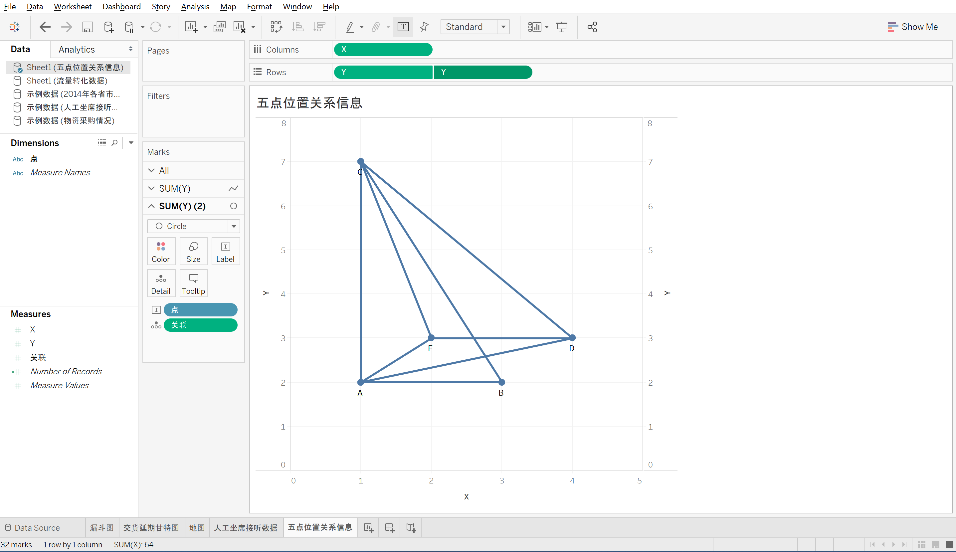Toggle Dimensions view as list icon
The width and height of the screenshot is (956, 552).
(101, 142)
